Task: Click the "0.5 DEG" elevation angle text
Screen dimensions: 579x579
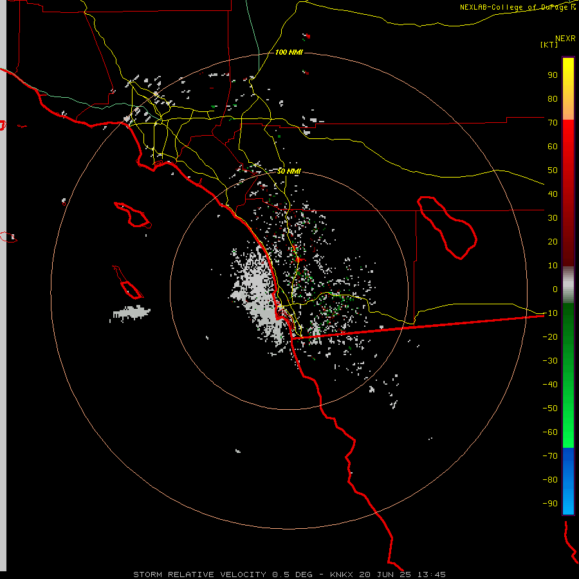Action: click(x=292, y=574)
